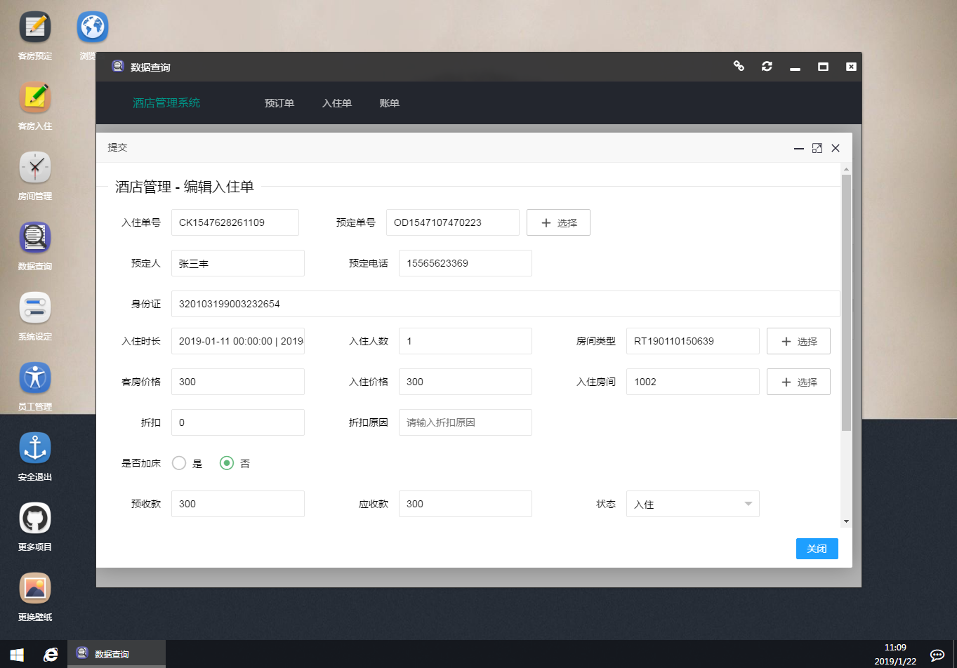Click the refresh icon in window title bar
Viewport: 957px width, 668px height.
coord(767,66)
